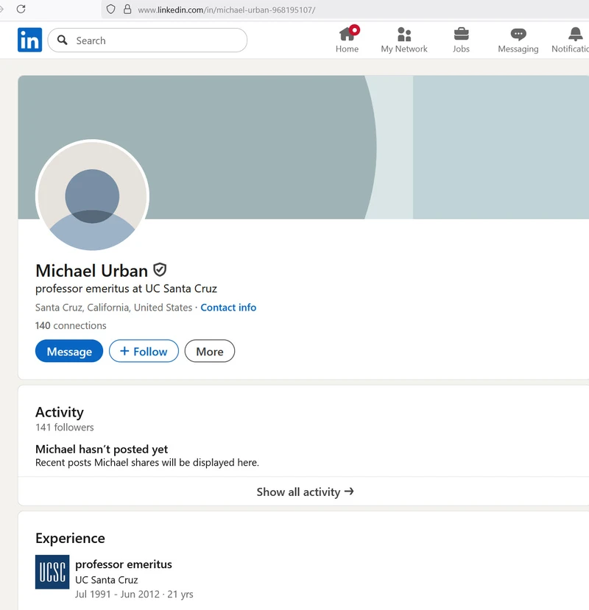Click the UCSC company logo
The height and width of the screenshot is (610, 589).
coord(52,572)
